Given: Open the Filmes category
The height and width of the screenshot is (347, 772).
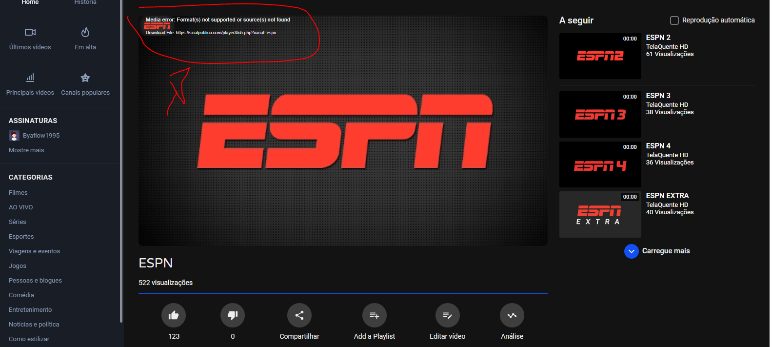Looking at the screenshot, I should pyautogui.click(x=18, y=193).
